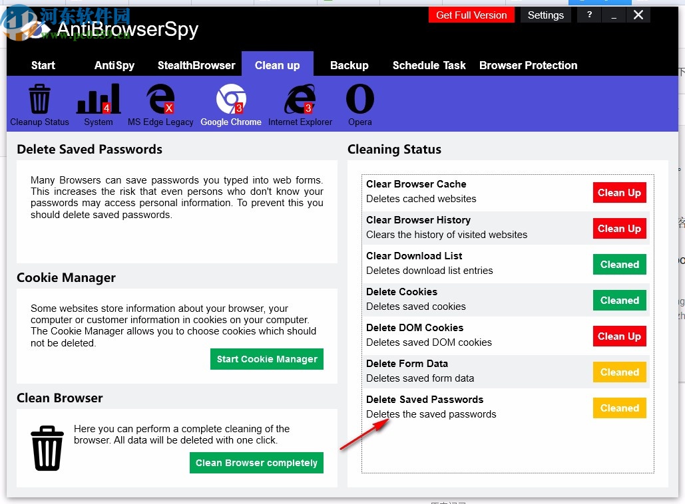Start the Cookie Manager
685x504 pixels.
266,358
